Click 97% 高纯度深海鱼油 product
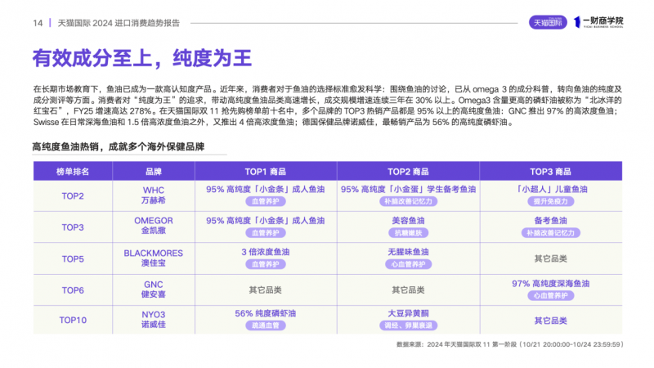Screen dimensions: 654x368 [x=550, y=284]
